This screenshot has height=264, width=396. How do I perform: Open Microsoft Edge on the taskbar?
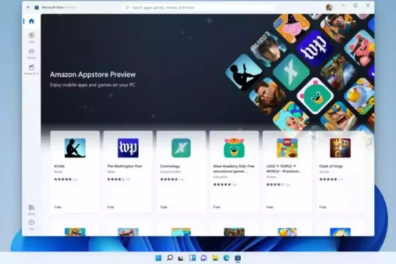coord(226,258)
